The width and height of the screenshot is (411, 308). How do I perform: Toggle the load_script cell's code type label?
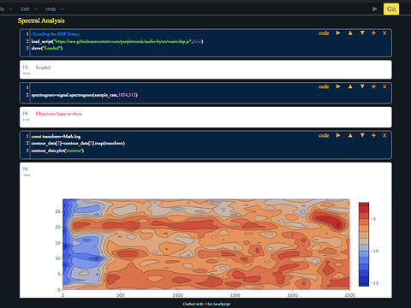pyautogui.click(x=324, y=33)
